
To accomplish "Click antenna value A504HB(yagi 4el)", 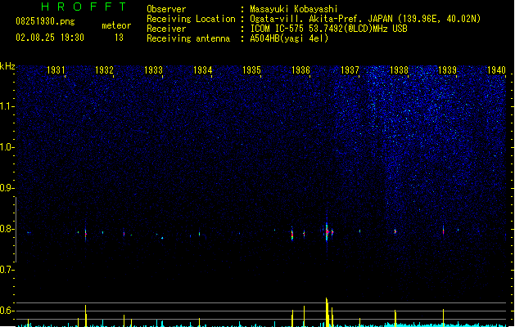I will click(x=289, y=38).
